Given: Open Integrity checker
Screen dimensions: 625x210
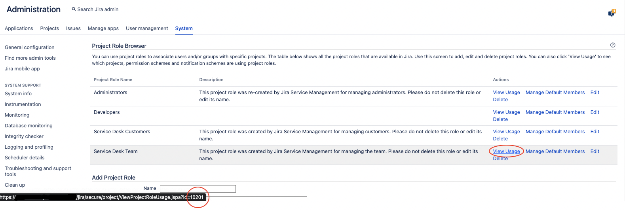Looking at the screenshot, I should (24, 136).
